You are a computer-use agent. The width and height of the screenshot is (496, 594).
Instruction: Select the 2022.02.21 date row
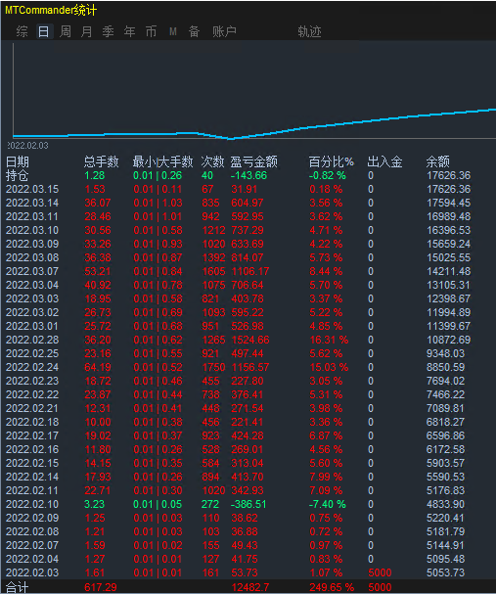click(32, 408)
